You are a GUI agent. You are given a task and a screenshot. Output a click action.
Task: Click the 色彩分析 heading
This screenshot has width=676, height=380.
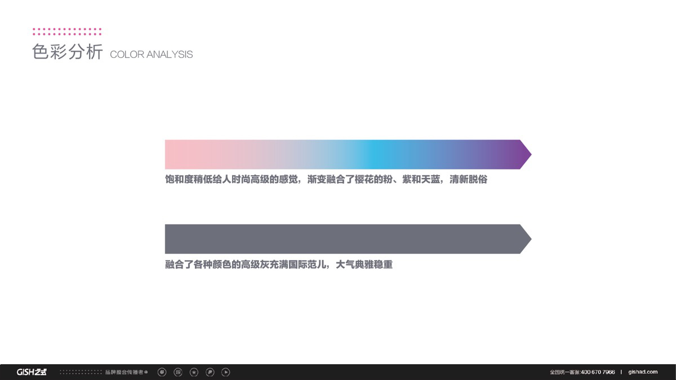click(68, 52)
